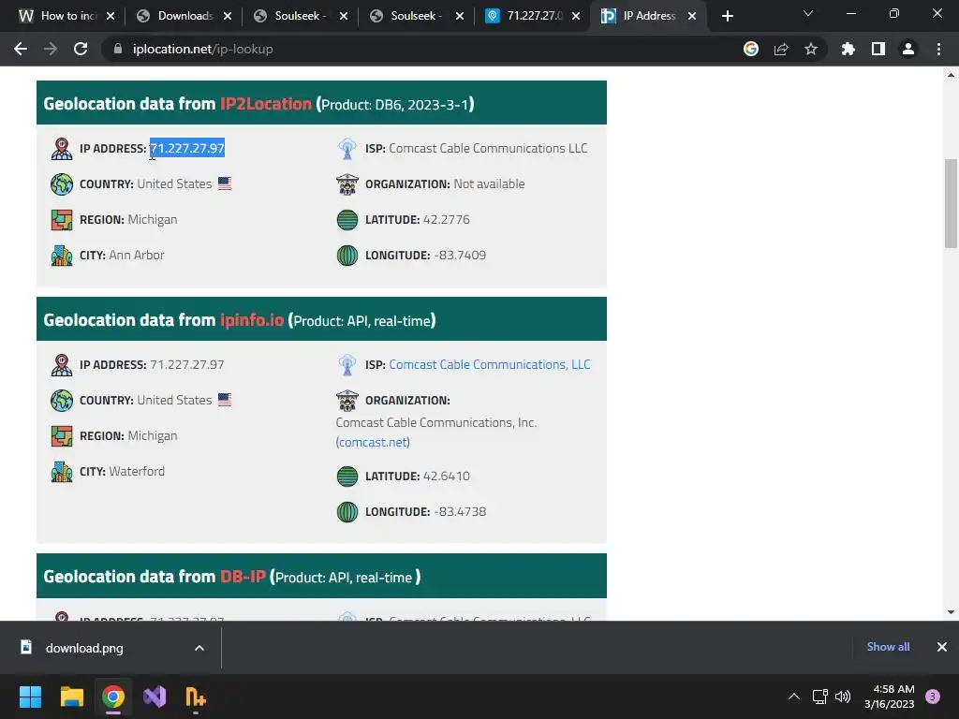Image resolution: width=959 pixels, height=719 pixels.
Task: Open the clock showing 4:58 AM
Action: click(890, 697)
